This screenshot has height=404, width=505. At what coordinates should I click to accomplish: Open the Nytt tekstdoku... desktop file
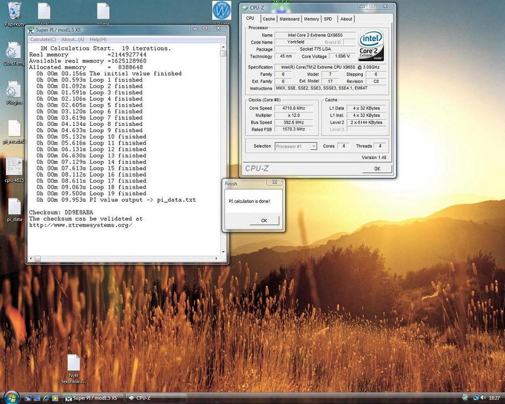pyautogui.click(x=73, y=369)
